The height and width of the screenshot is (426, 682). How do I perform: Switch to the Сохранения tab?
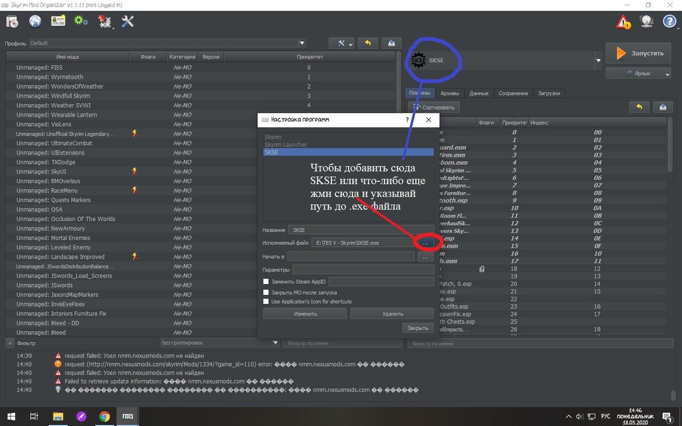click(x=513, y=93)
